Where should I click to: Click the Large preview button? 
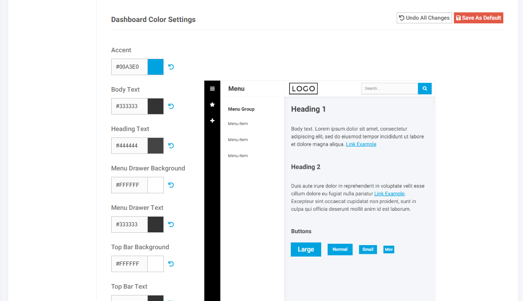pyautogui.click(x=306, y=250)
